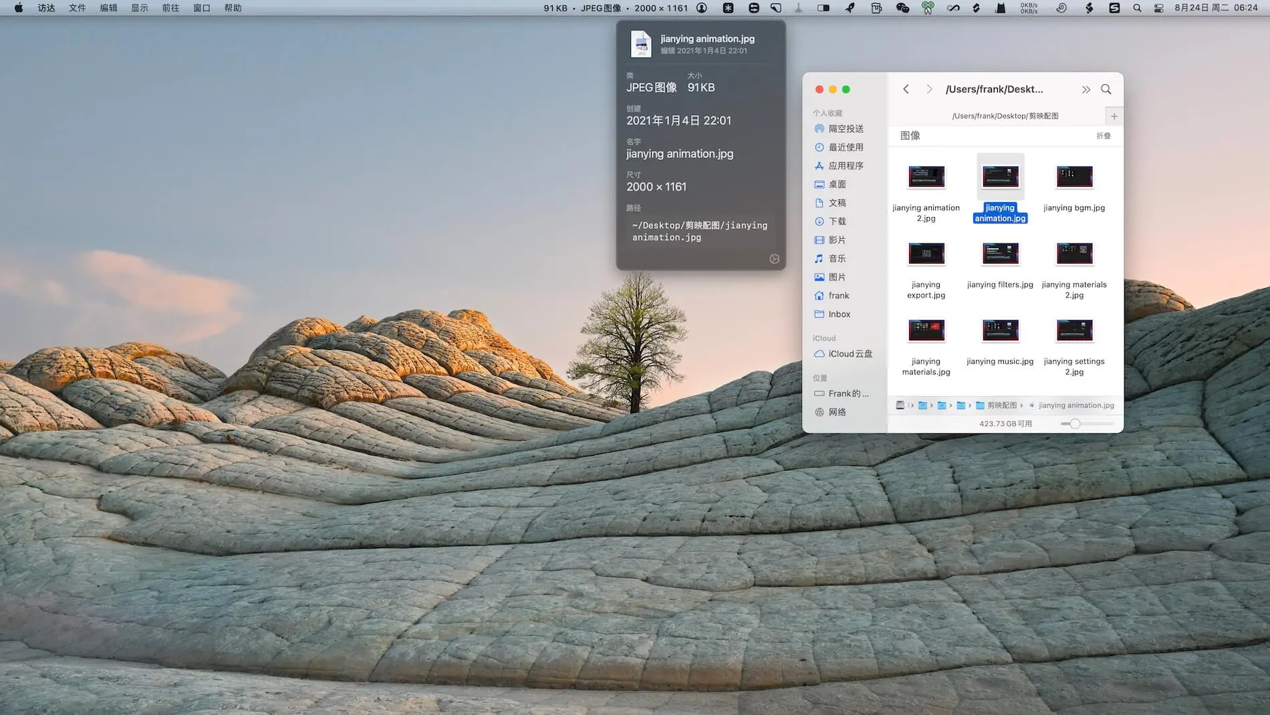
Task: Click the disk icon in Finder path bar
Action: pos(900,405)
